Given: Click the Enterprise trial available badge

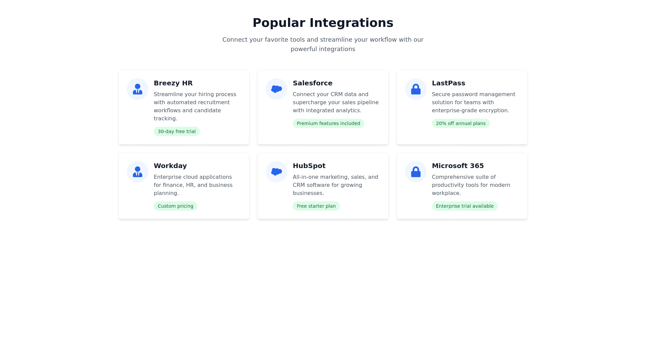Looking at the screenshot, I should tap(464, 206).
